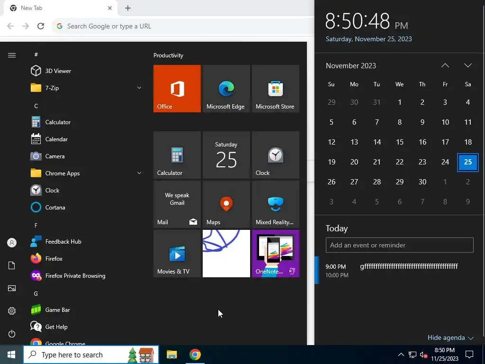Open the OneNote tile
Viewport: 485px width, 364px height.
(276, 254)
